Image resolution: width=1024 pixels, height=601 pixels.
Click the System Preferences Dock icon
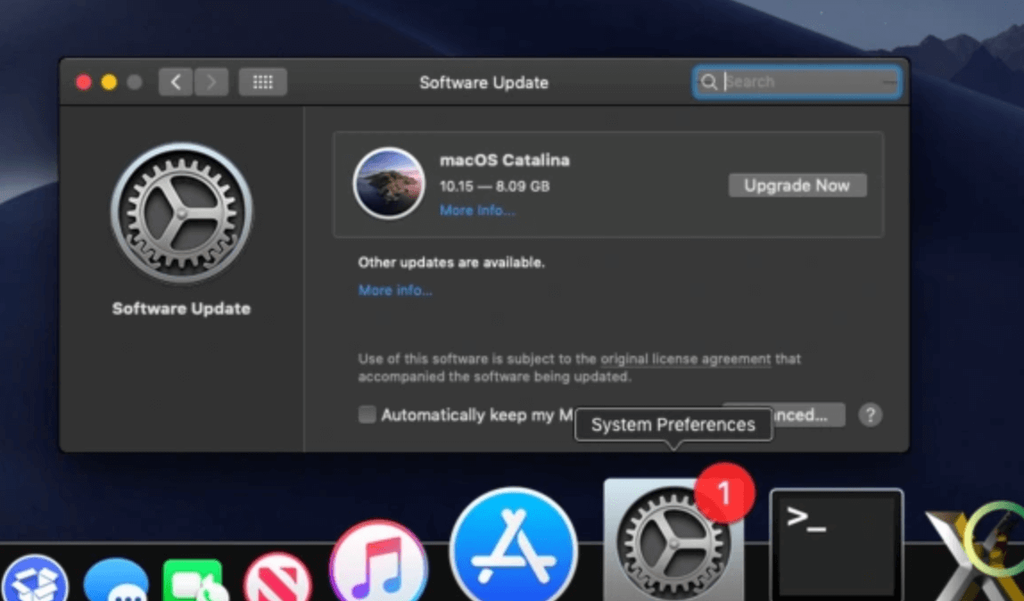[673, 544]
